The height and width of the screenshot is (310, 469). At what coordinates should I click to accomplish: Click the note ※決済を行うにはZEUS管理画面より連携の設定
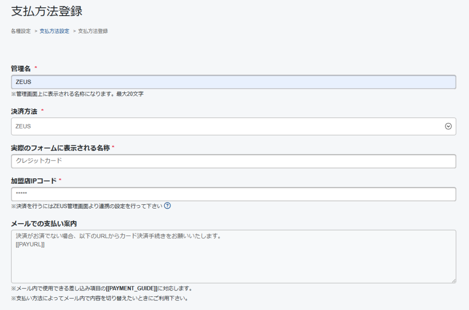pos(87,206)
